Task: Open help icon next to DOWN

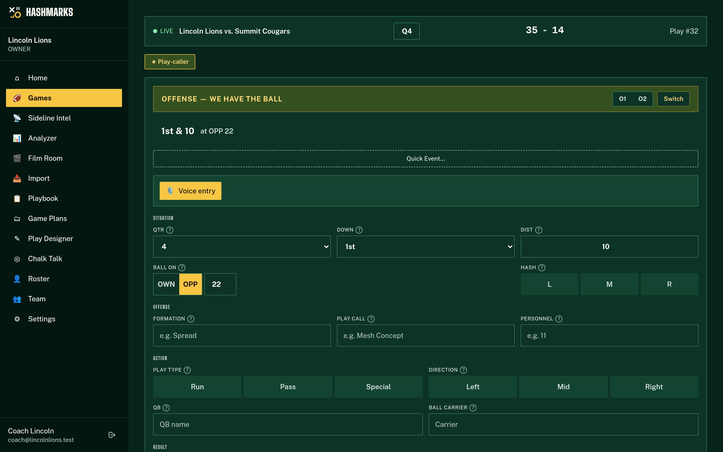Action: (359, 230)
